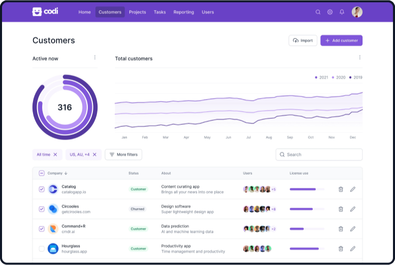Open the More filters button
Image resolution: width=395 pixels, height=265 pixels.
123,154
